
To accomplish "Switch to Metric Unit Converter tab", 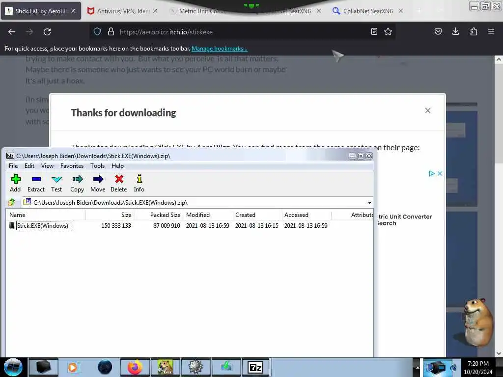I will pos(202,11).
